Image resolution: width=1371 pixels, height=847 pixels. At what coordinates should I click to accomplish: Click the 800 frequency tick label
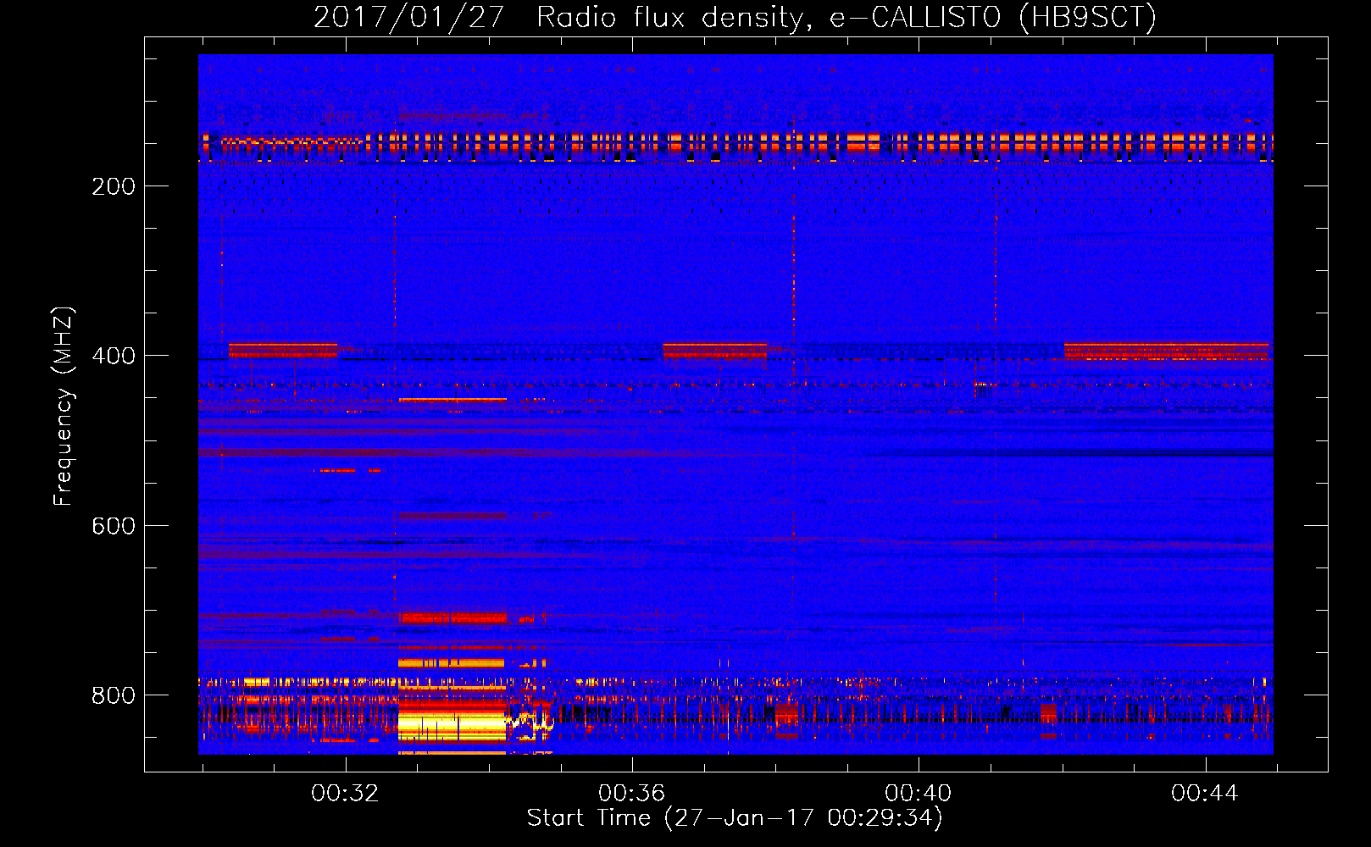click(x=114, y=695)
